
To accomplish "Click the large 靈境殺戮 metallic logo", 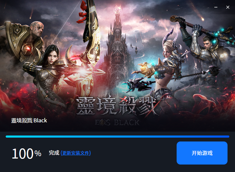I will click(x=116, y=106).
